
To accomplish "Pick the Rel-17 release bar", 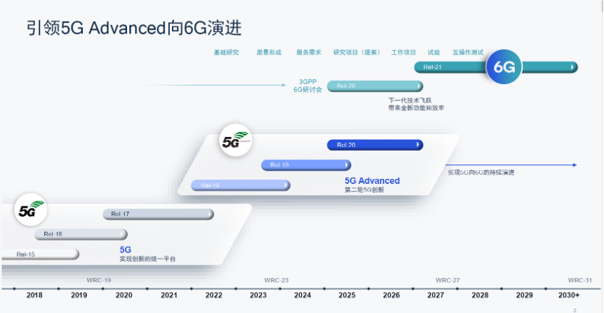I will tap(158, 214).
